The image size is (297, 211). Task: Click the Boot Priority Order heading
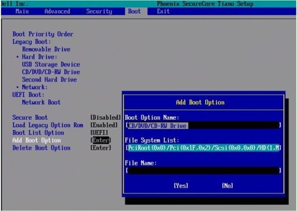click(43, 34)
